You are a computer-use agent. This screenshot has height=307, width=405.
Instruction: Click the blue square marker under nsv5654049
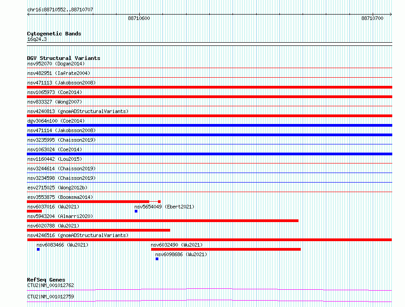(x=136, y=211)
